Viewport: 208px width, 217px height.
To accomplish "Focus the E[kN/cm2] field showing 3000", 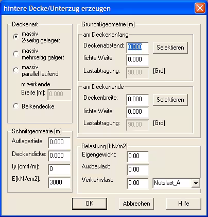I will pyautogui.click(x=59, y=183).
